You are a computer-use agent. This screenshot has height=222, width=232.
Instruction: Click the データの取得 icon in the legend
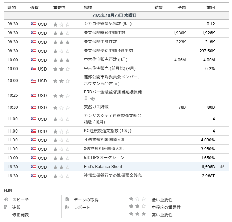coord(67,200)
